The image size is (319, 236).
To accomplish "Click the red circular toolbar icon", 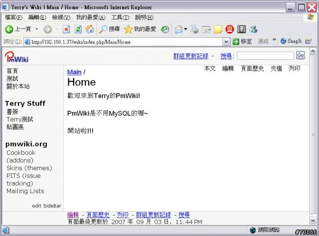I will point(230,29).
